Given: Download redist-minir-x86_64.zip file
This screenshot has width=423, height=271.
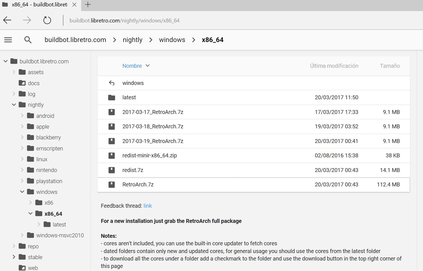Looking at the screenshot, I should 150,155.
